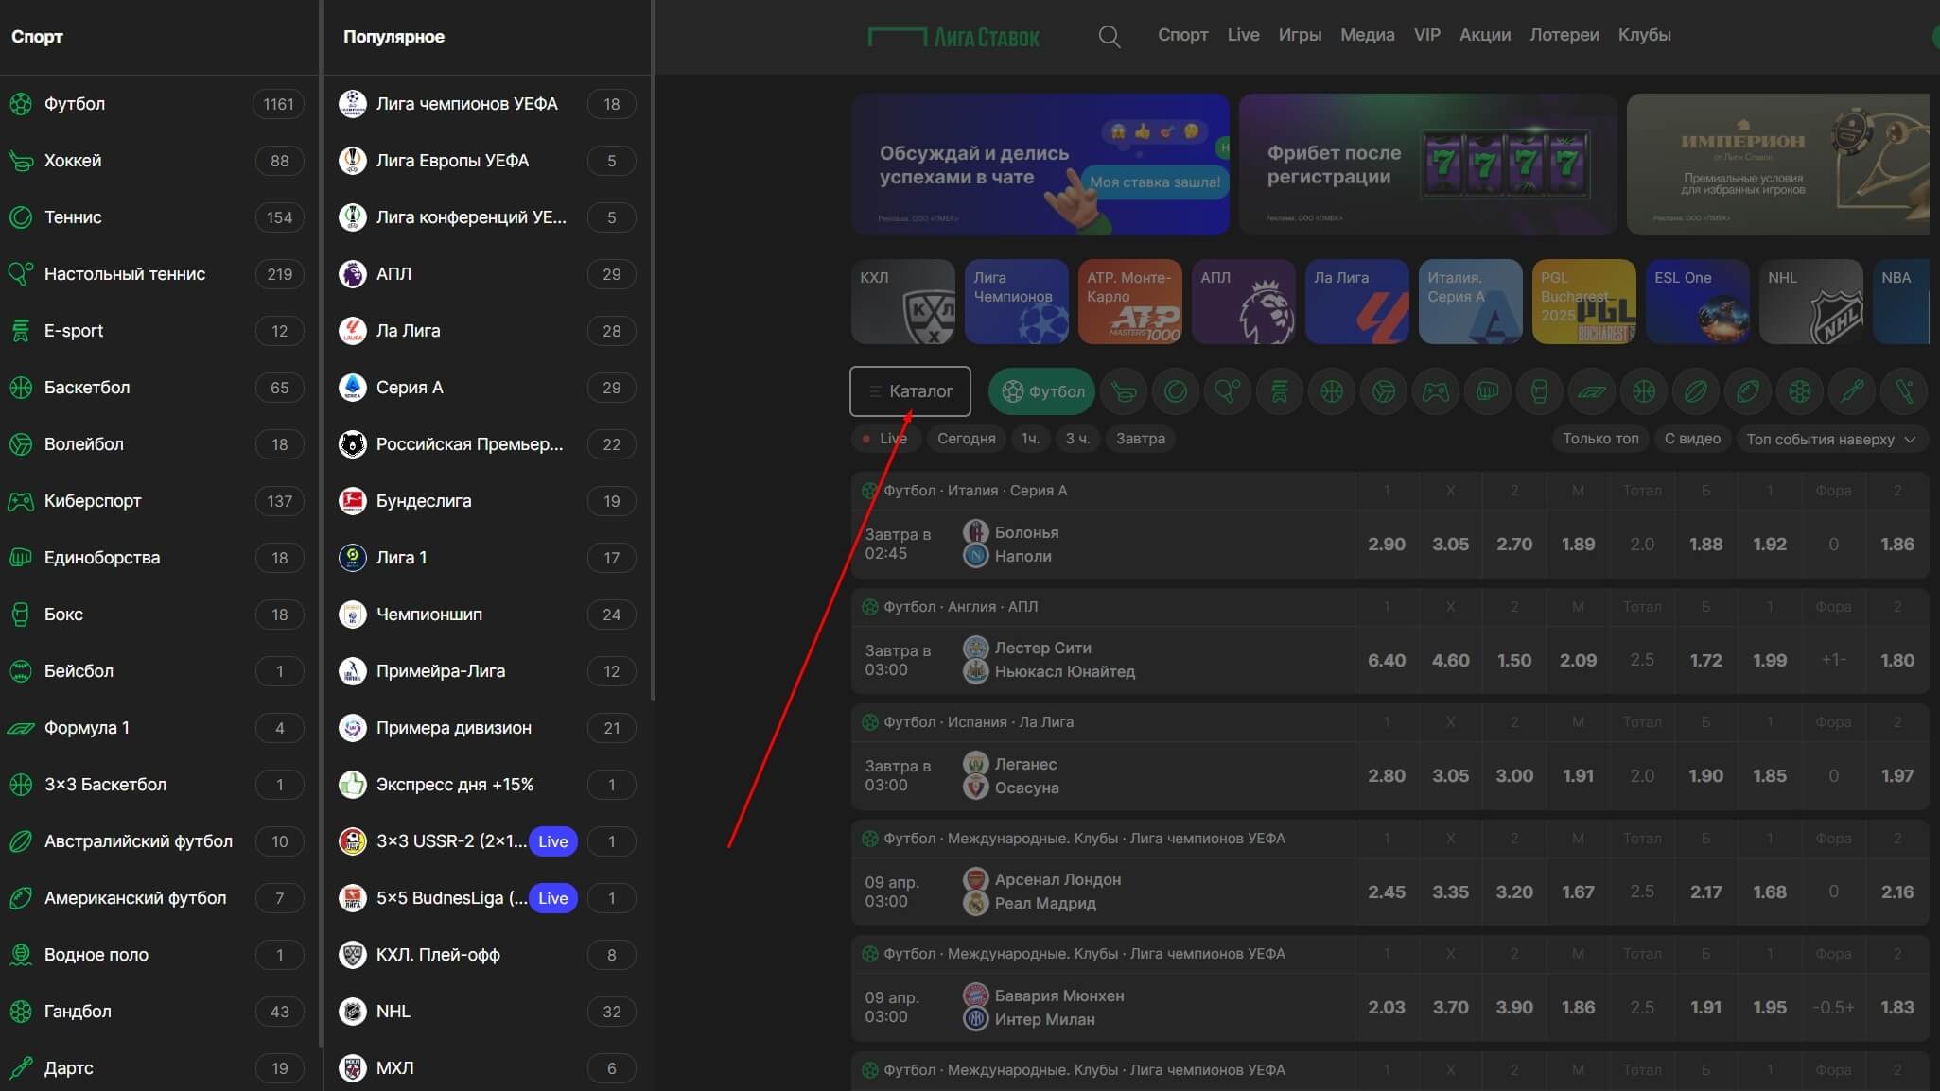Open Бокс in the sport sidebar

click(157, 615)
